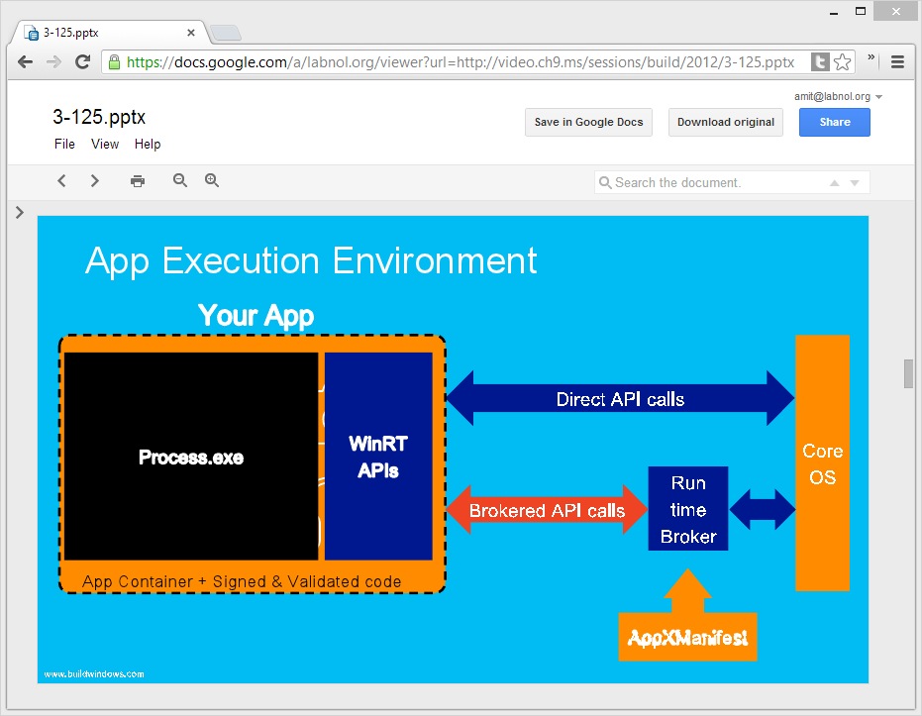Open the File menu
Screen dimensions: 922x716
click(63, 144)
